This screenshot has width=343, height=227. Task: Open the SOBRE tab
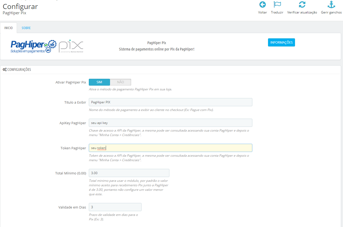26,28
